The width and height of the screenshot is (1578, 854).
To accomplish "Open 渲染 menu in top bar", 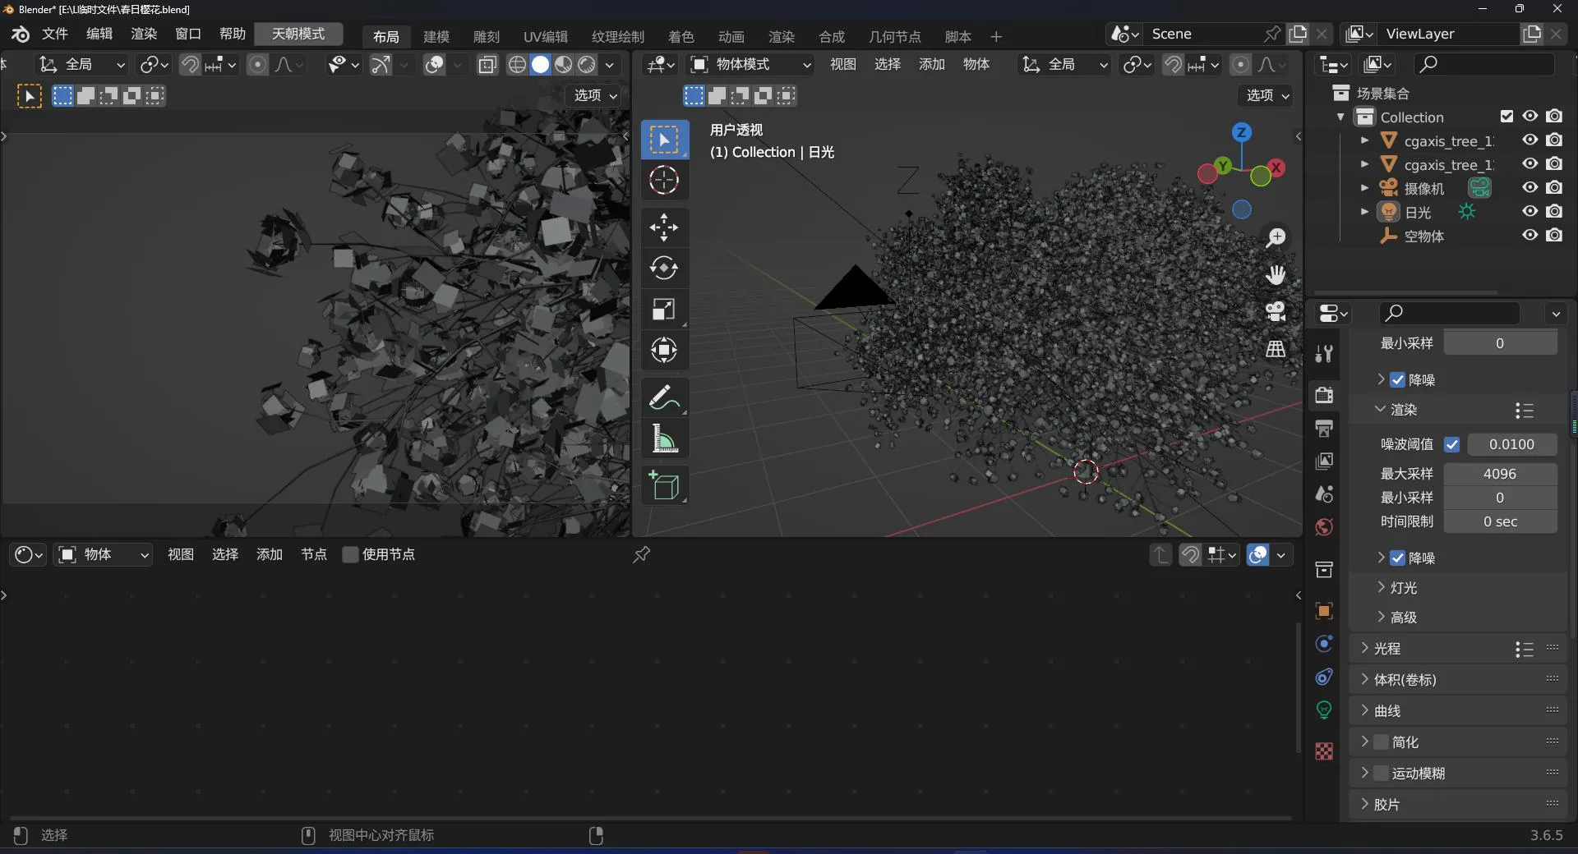I will (x=144, y=34).
